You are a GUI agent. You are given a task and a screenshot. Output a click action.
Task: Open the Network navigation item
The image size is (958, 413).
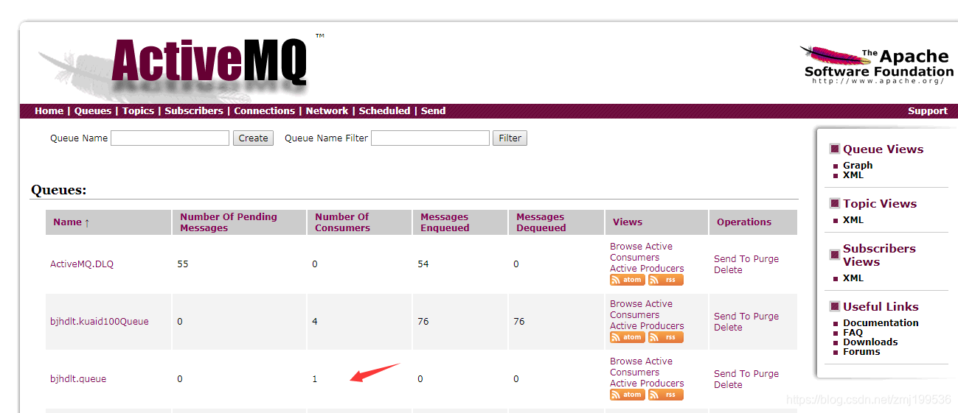coord(327,111)
